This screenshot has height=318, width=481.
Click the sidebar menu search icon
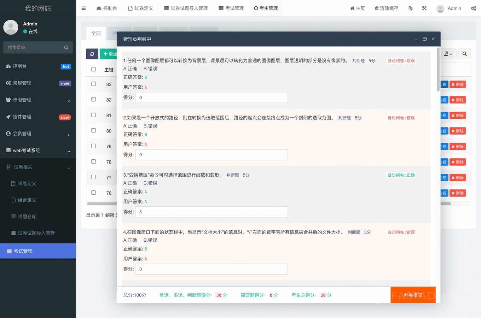66,47
